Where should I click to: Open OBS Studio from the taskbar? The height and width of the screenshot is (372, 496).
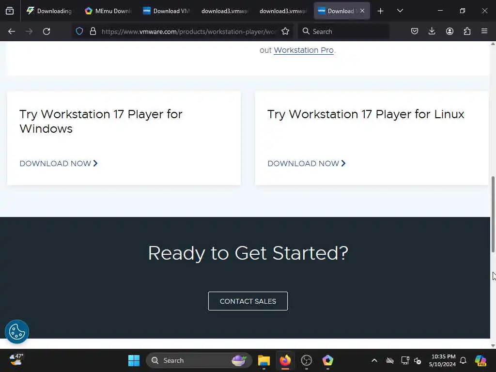pyautogui.click(x=306, y=360)
